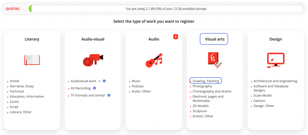This screenshot has height=135, width=308.
Task: Click the Literary open book icon
Action: point(32,60)
